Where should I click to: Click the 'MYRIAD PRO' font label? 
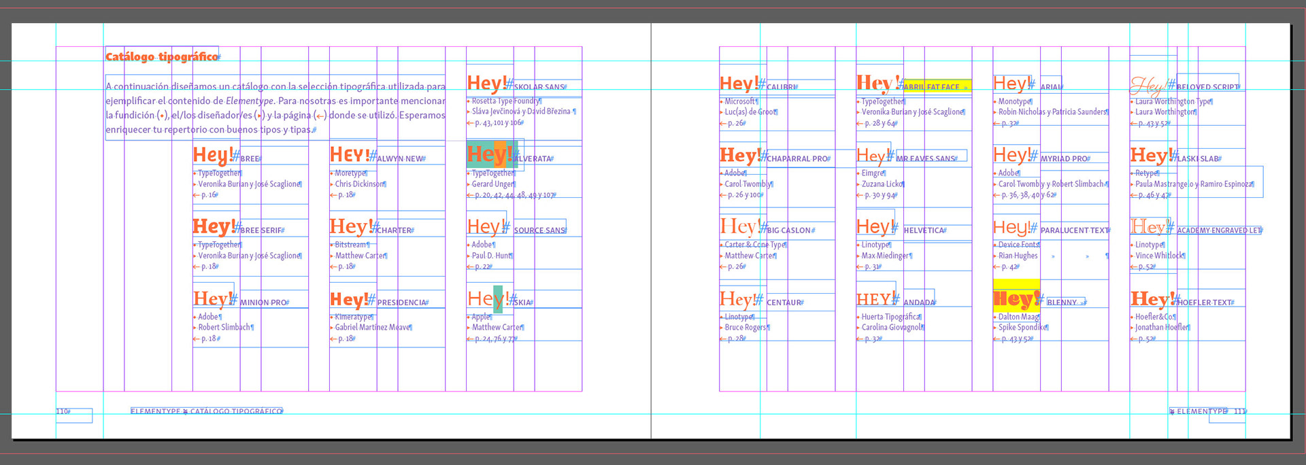click(1064, 159)
